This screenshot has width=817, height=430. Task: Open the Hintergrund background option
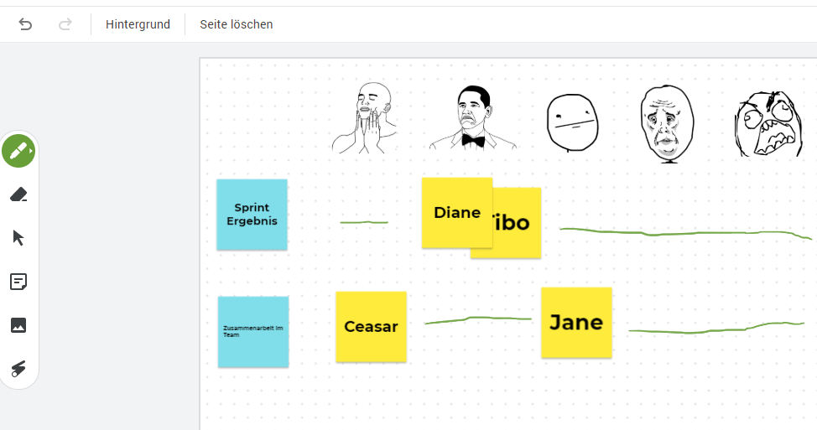point(138,24)
